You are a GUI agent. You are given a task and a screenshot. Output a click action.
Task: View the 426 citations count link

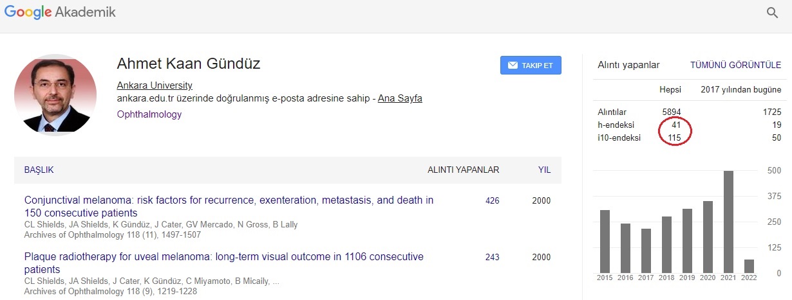pyautogui.click(x=493, y=201)
